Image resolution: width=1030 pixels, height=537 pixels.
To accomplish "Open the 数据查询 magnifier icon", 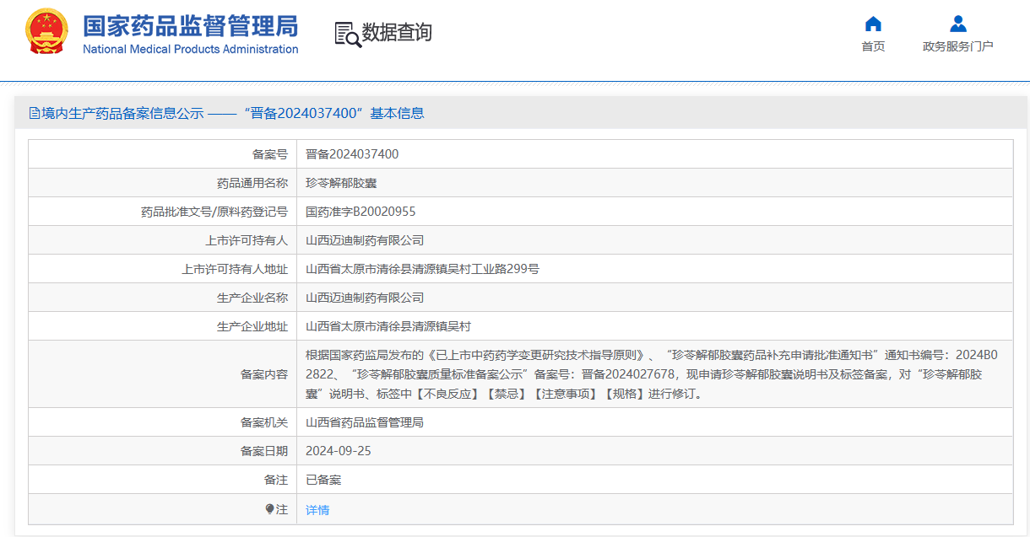I will pos(348,34).
